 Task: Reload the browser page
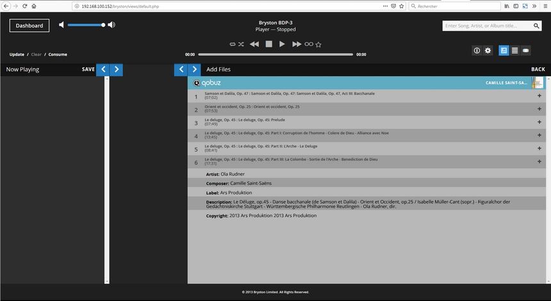point(24,6)
